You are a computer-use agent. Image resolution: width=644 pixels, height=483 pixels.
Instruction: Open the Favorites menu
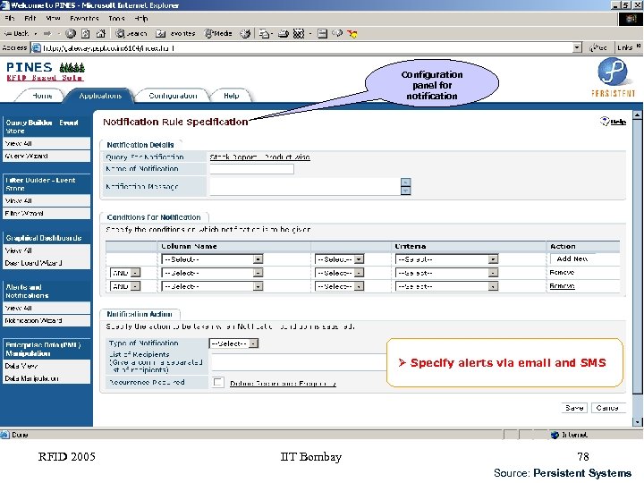click(x=84, y=18)
